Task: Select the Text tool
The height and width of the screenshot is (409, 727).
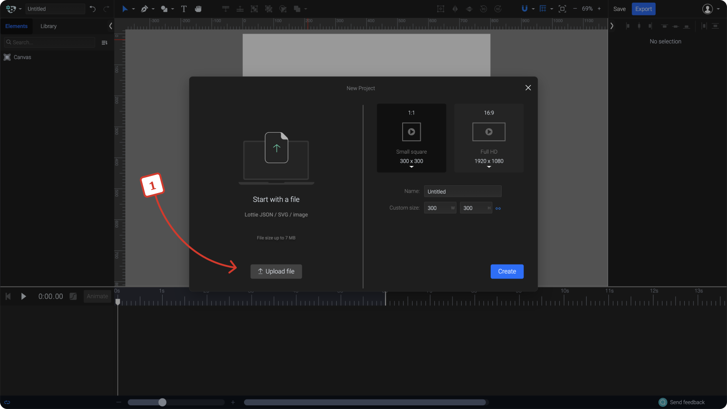Action: point(184,9)
